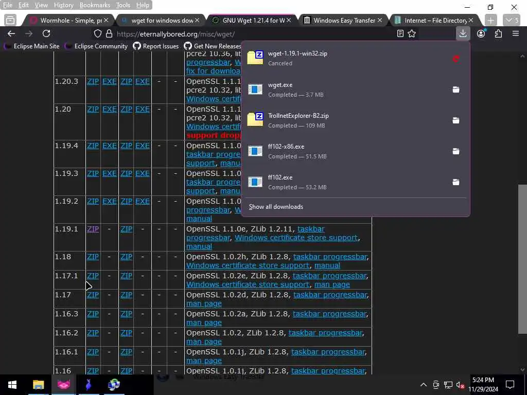Click the first ZIP link for 1.18
Viewport: 527px width, 395px height.
pos(93,257)
